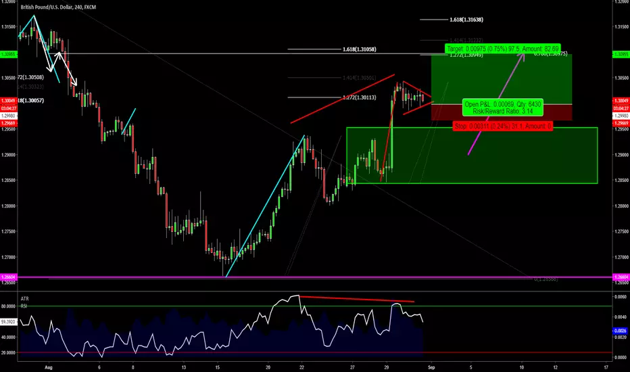The image size is (630, 372).
Task: Select red divergence trendline on RSI pane
Action: click(357, 299)
